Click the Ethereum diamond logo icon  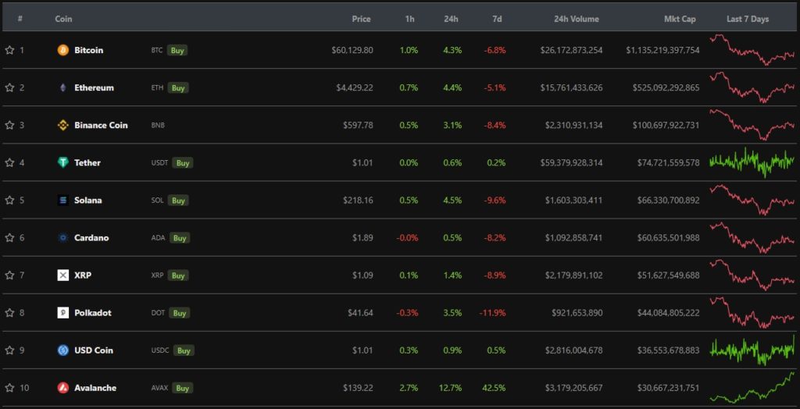coord(63,87)
